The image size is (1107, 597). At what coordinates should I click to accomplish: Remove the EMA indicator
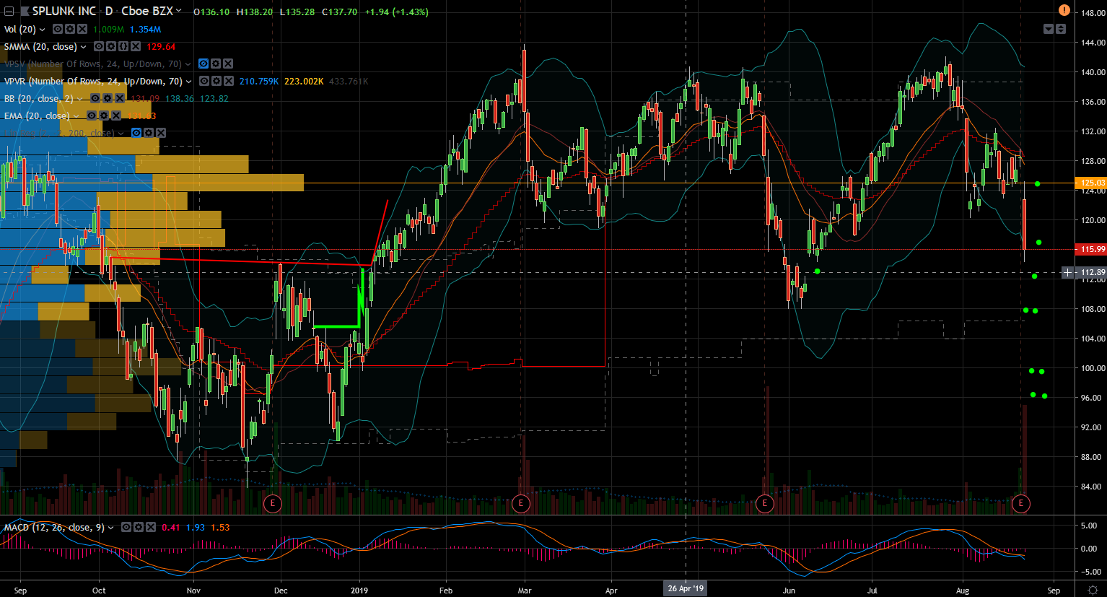pyautogui.click(x=115, y=116)
